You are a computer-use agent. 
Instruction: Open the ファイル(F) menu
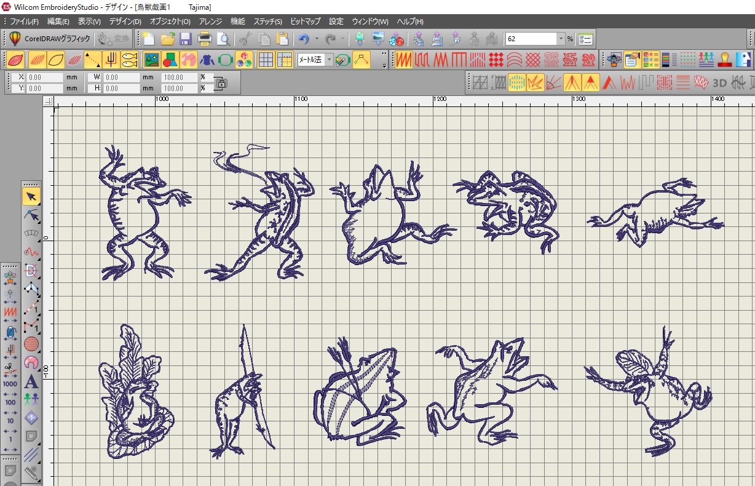(x=24, y=22)
